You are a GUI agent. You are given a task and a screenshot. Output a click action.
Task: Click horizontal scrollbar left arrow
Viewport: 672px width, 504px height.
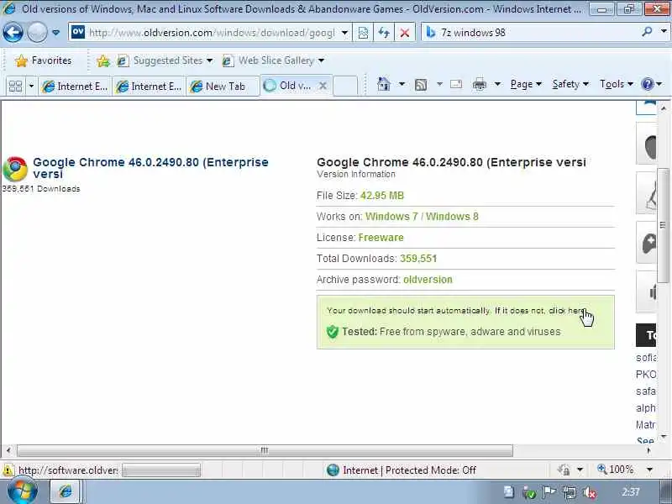click(8, 450)
